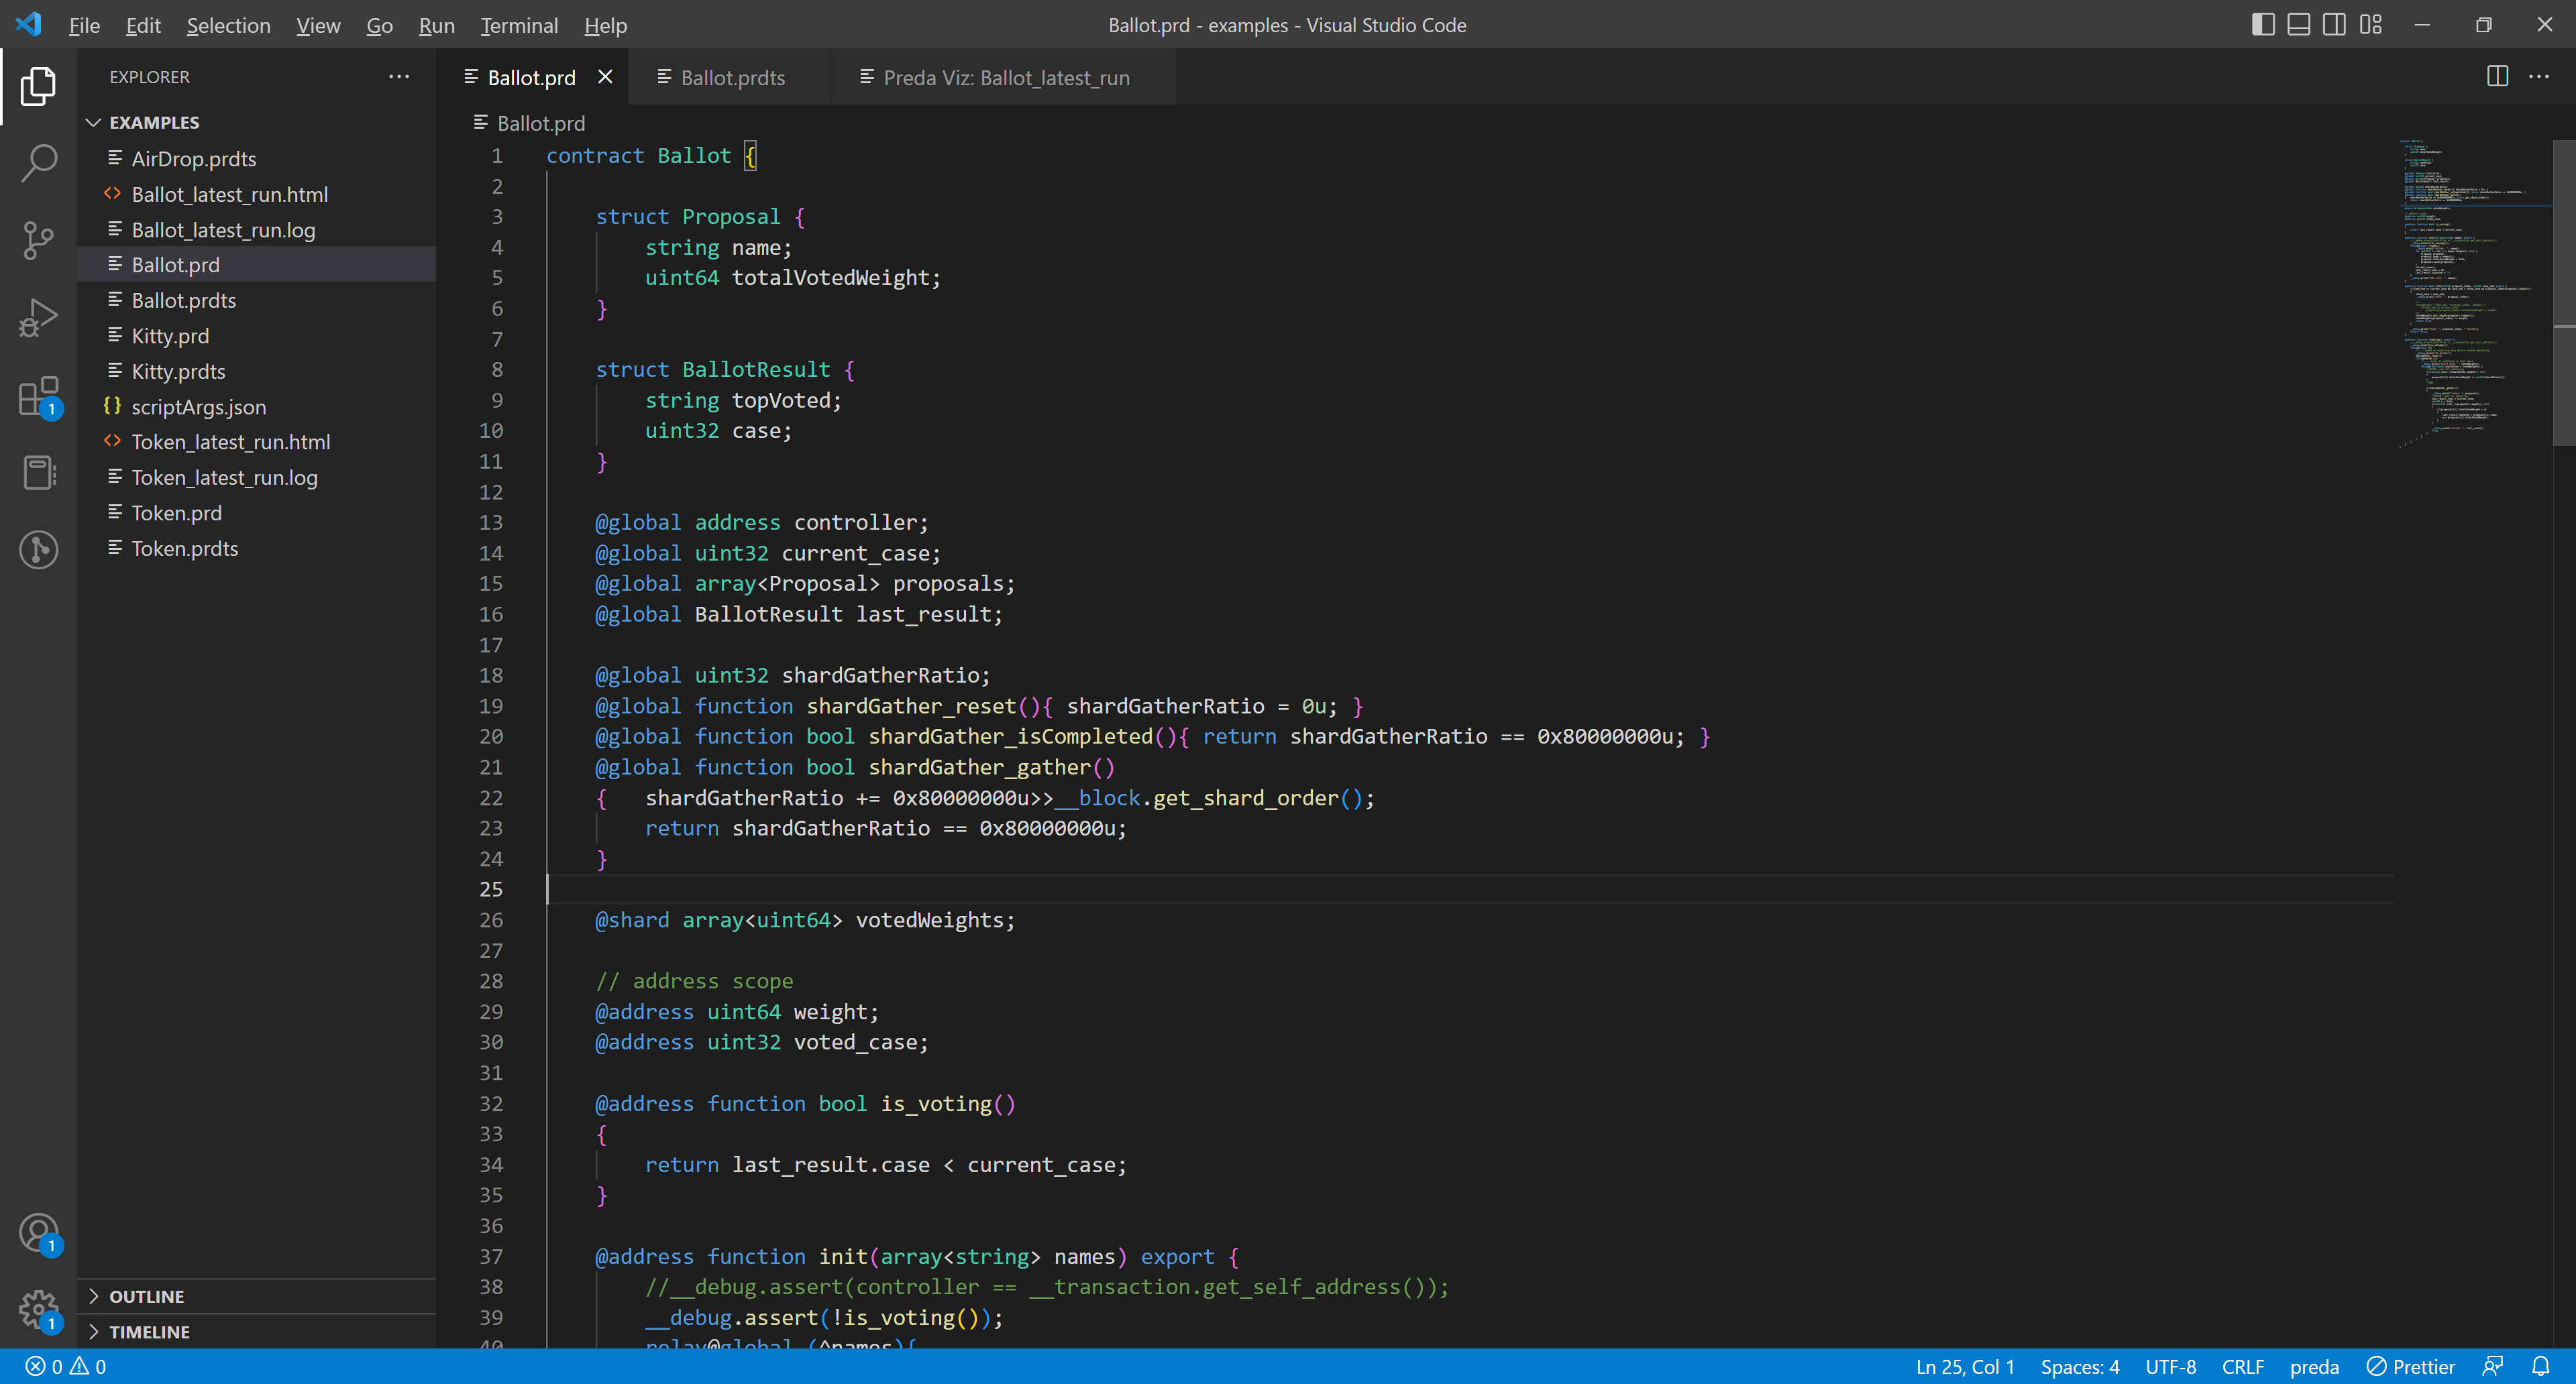Split the editor to the right
The height and width of the screenshot is (1384, 2576).
2497,77
